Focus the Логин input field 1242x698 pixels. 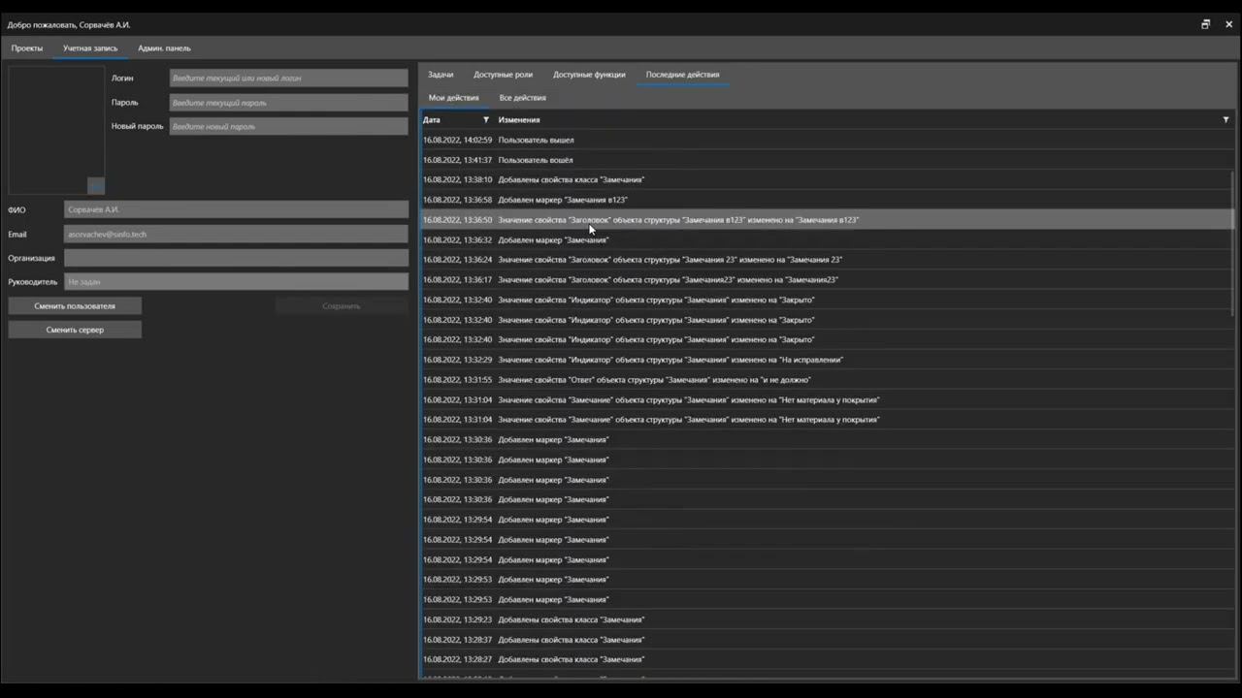(289, 78)
